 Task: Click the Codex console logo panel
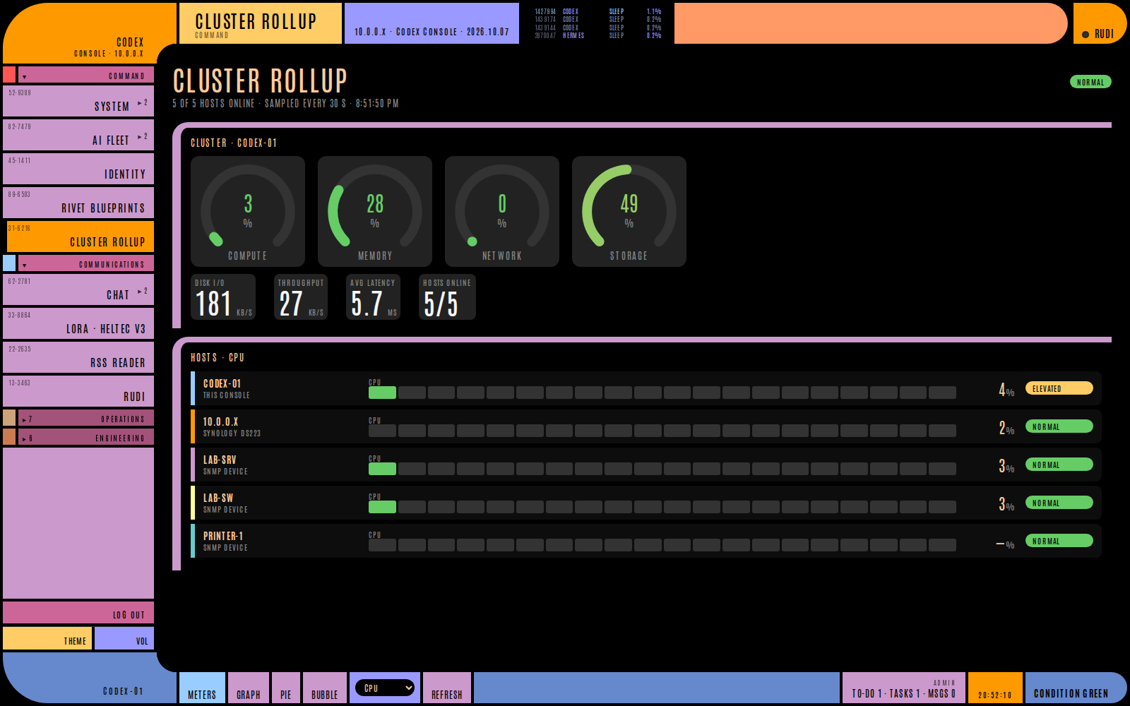tap(90, 33)
